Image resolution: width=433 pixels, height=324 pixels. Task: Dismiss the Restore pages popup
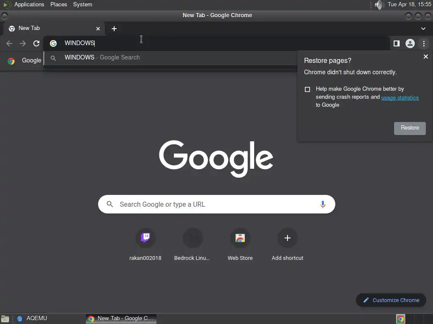425,57
